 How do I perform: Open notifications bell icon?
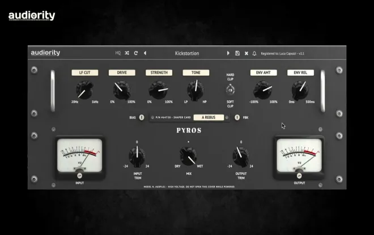pyautogui.click(x=254, y=53)
